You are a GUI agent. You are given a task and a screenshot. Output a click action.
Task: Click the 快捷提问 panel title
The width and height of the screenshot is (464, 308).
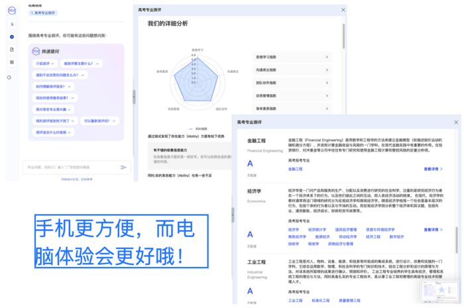[x=50, y=52]
